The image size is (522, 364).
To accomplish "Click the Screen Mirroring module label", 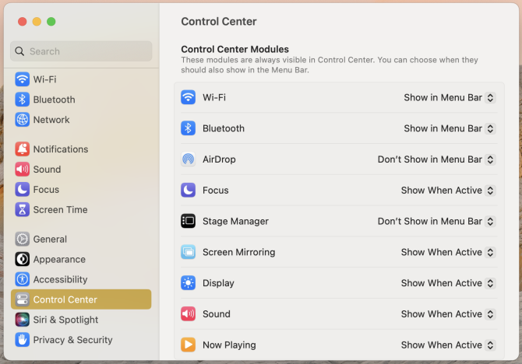I will pos(238,252).
